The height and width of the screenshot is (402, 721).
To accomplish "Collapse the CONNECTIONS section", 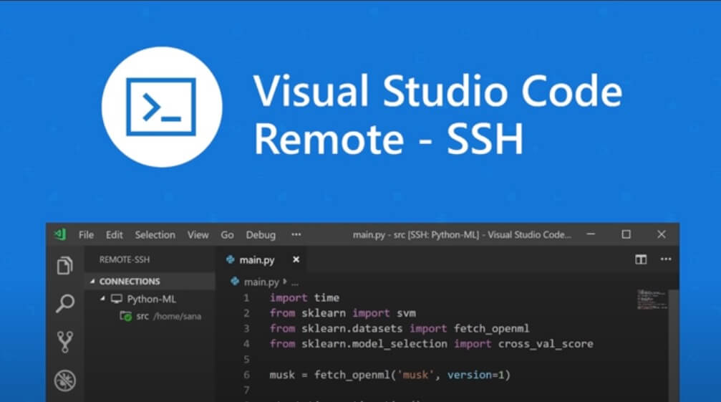I will [92, 281].
